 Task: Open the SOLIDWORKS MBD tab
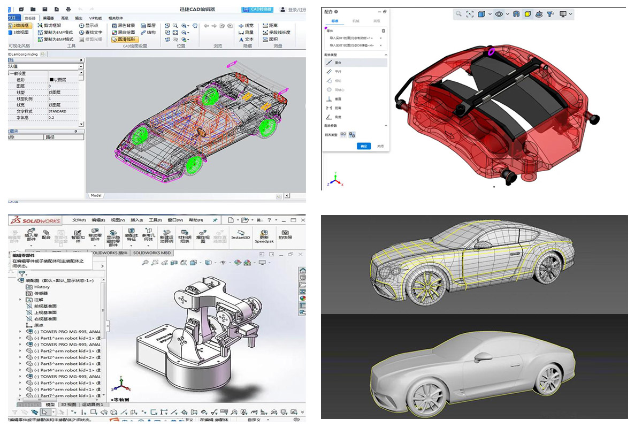(x=152, y=253)
